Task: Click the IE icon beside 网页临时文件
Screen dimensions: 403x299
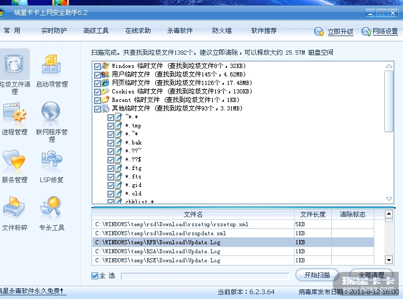Action: (x=105, y=83)
